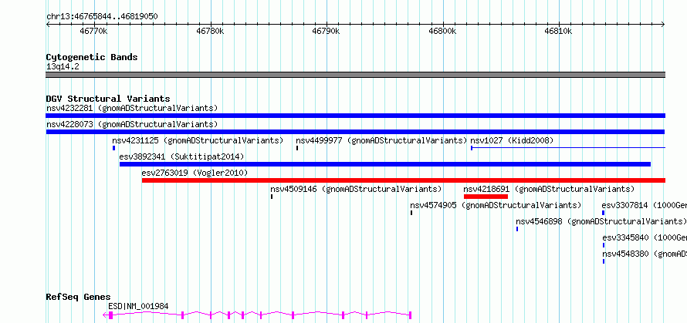Click the 13q14.2 band label

(63, 66)
